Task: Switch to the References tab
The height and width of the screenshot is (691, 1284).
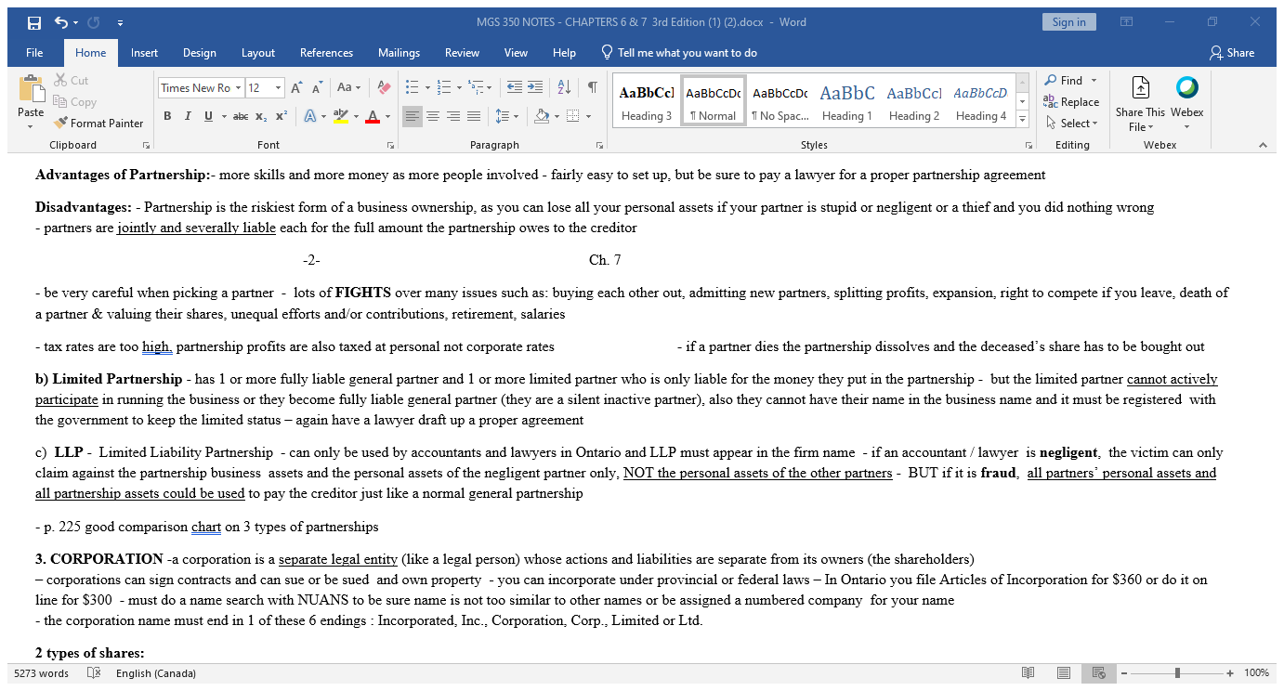Action: 326,53
